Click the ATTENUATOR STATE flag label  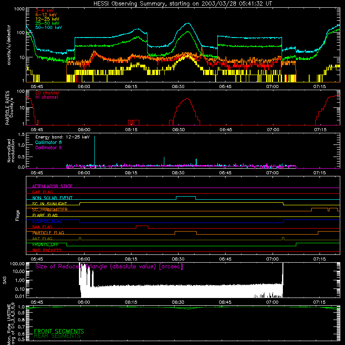point(52,186)
